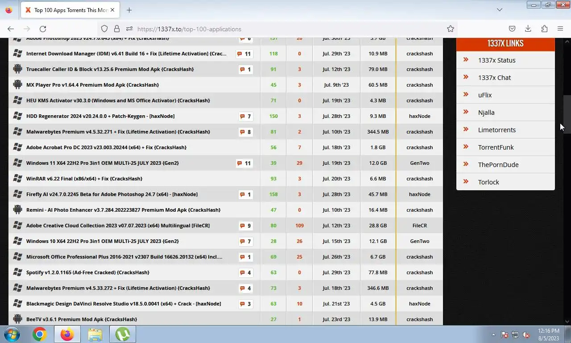
Task: Open the 1337x Chat sidebar link
Action: click(494, 78)
